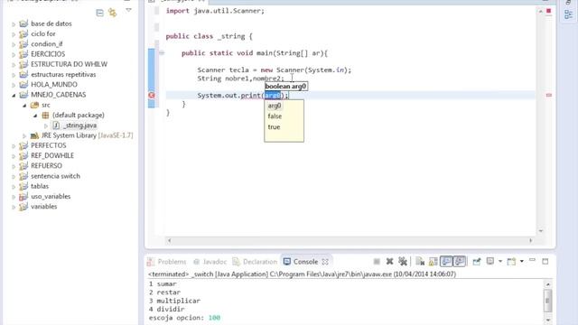Click 'escoja opcion: 100' console line
Image resolution: width=578 pixels, height=325 pixels.
pyautogui.click(x=184, y=318)
